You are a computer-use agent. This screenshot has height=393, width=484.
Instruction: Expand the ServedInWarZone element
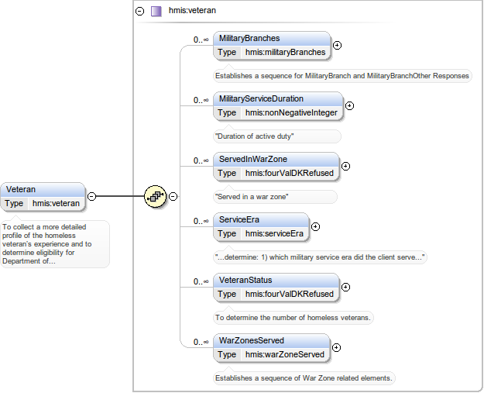(x=345, y=166)
